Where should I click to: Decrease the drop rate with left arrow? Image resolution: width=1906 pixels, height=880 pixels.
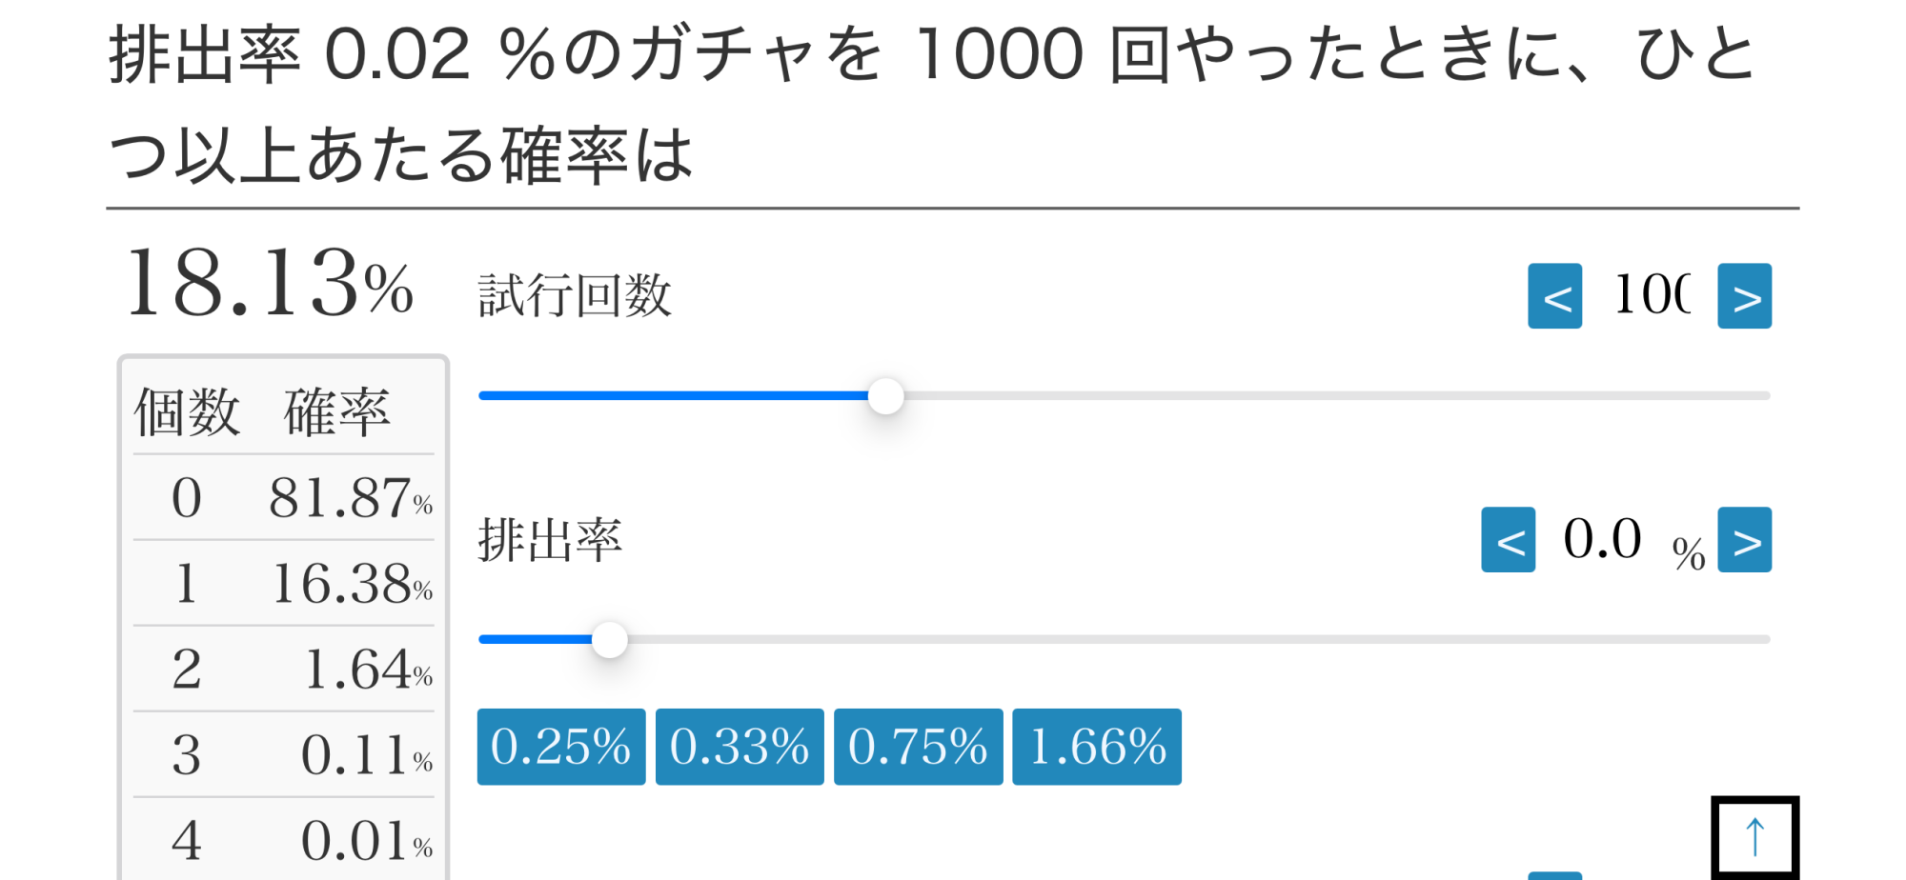point(1508,540)
